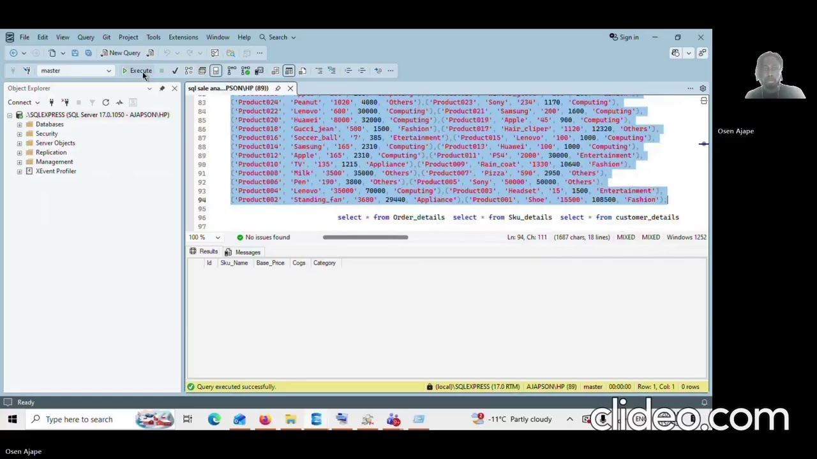
Task: Select the sql sale analysis query tab
Action: [228, 88]
